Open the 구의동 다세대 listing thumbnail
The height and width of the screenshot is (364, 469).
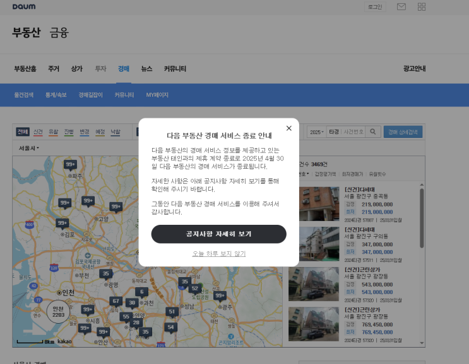click(319, 244)
